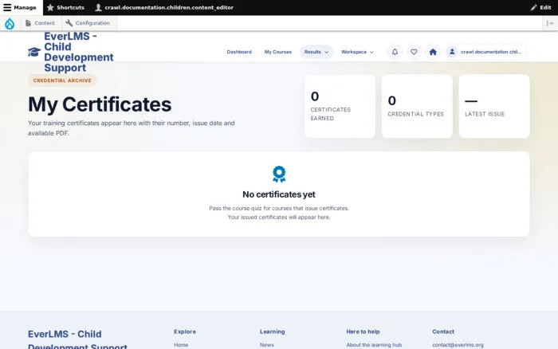Click the Contact footer heading
This screenshot has height=349, width=558.
pyautogui.click(x=443, y=331)
